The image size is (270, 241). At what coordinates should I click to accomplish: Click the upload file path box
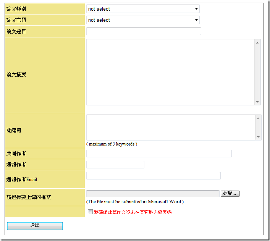click(x=153, y=194)
